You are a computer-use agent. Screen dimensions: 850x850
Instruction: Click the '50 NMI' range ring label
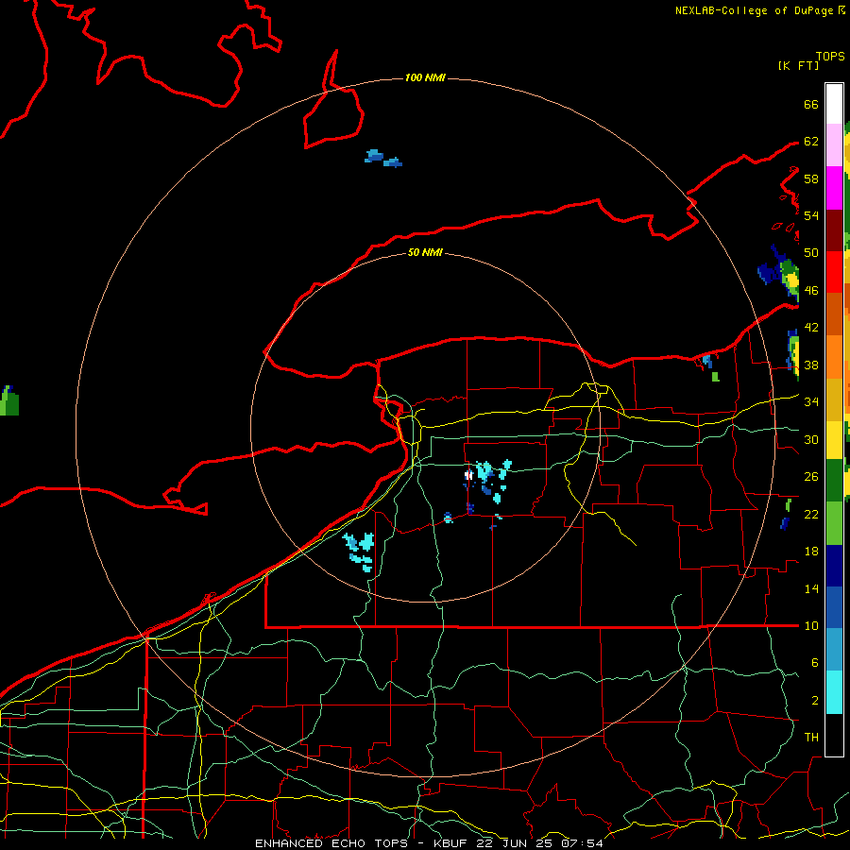tap(425, 252)
